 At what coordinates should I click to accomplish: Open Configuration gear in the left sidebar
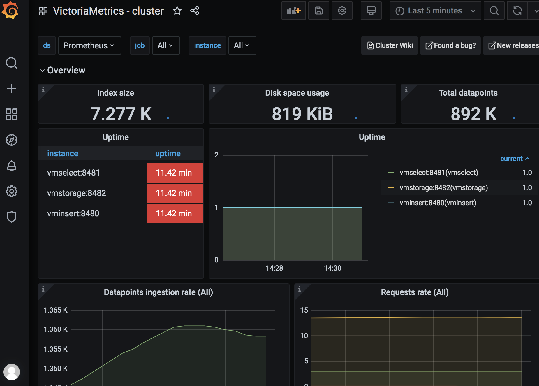[12, 191]
